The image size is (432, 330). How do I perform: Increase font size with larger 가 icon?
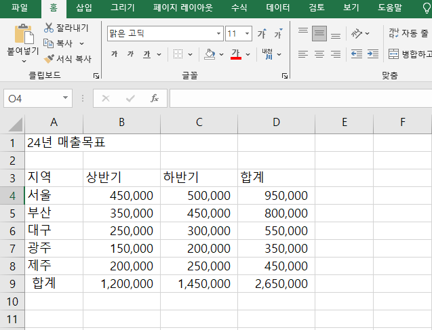click(262, 34)
